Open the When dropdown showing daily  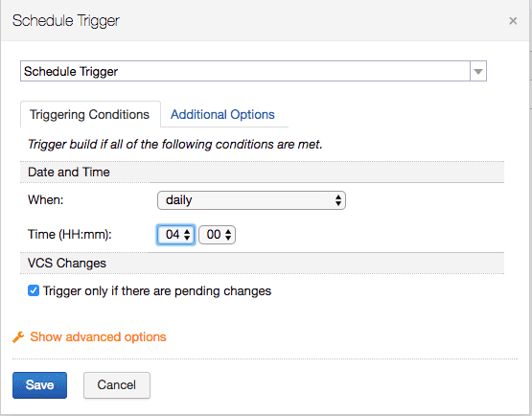pyautogui.click(x=251, y=200)
